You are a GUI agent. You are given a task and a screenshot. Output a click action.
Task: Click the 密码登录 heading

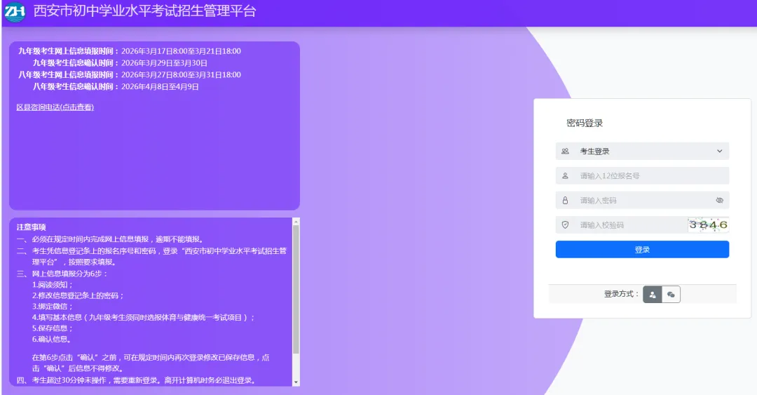pos(584,123)
